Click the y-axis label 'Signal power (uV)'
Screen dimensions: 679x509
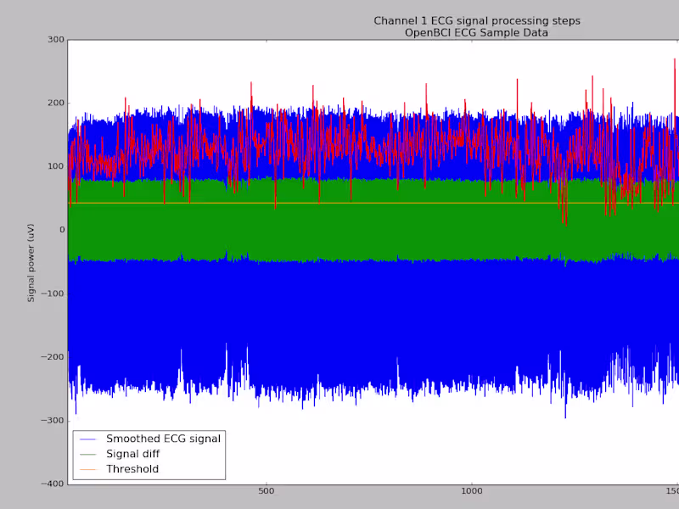coord(31,263)
